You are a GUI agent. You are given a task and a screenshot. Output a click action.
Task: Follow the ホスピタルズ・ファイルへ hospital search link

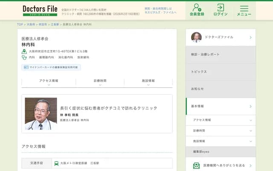[x=160, y=10]
